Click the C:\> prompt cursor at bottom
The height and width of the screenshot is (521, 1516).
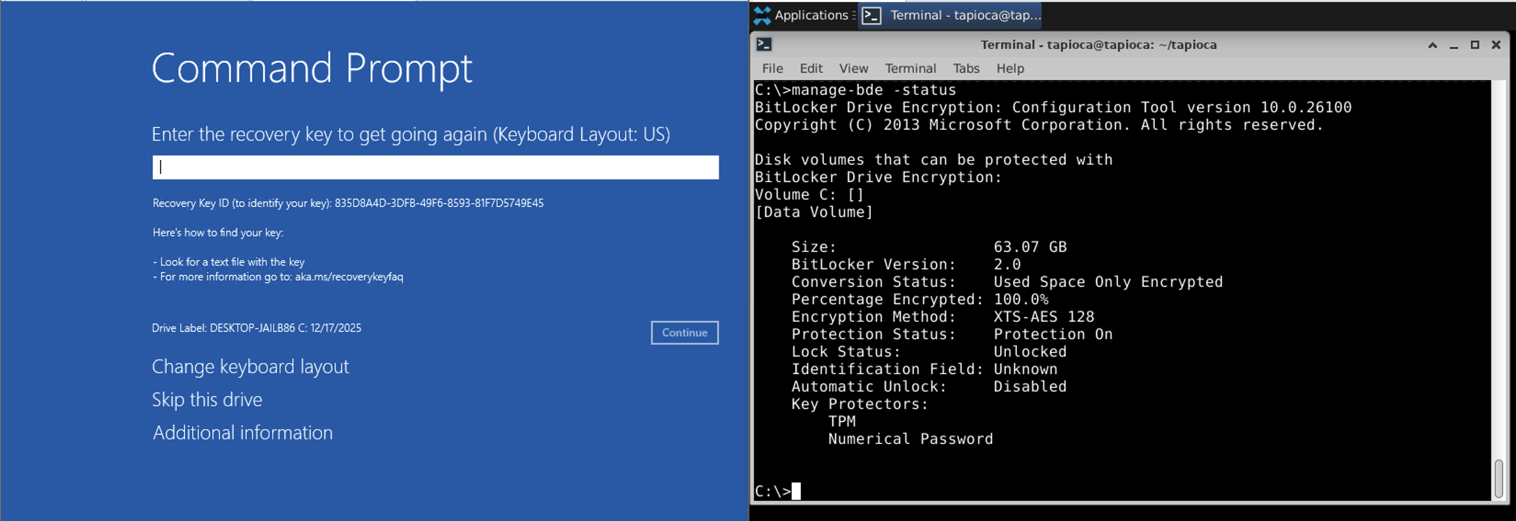796,491
